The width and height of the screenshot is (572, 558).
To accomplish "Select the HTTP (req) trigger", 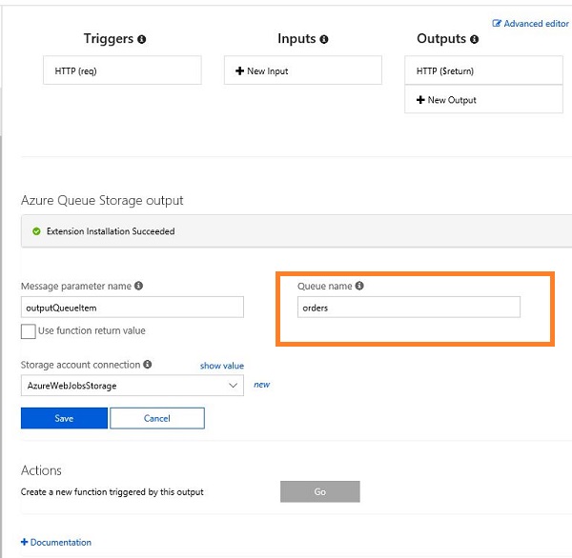I will pyautogui.click(x=122, y=70).
